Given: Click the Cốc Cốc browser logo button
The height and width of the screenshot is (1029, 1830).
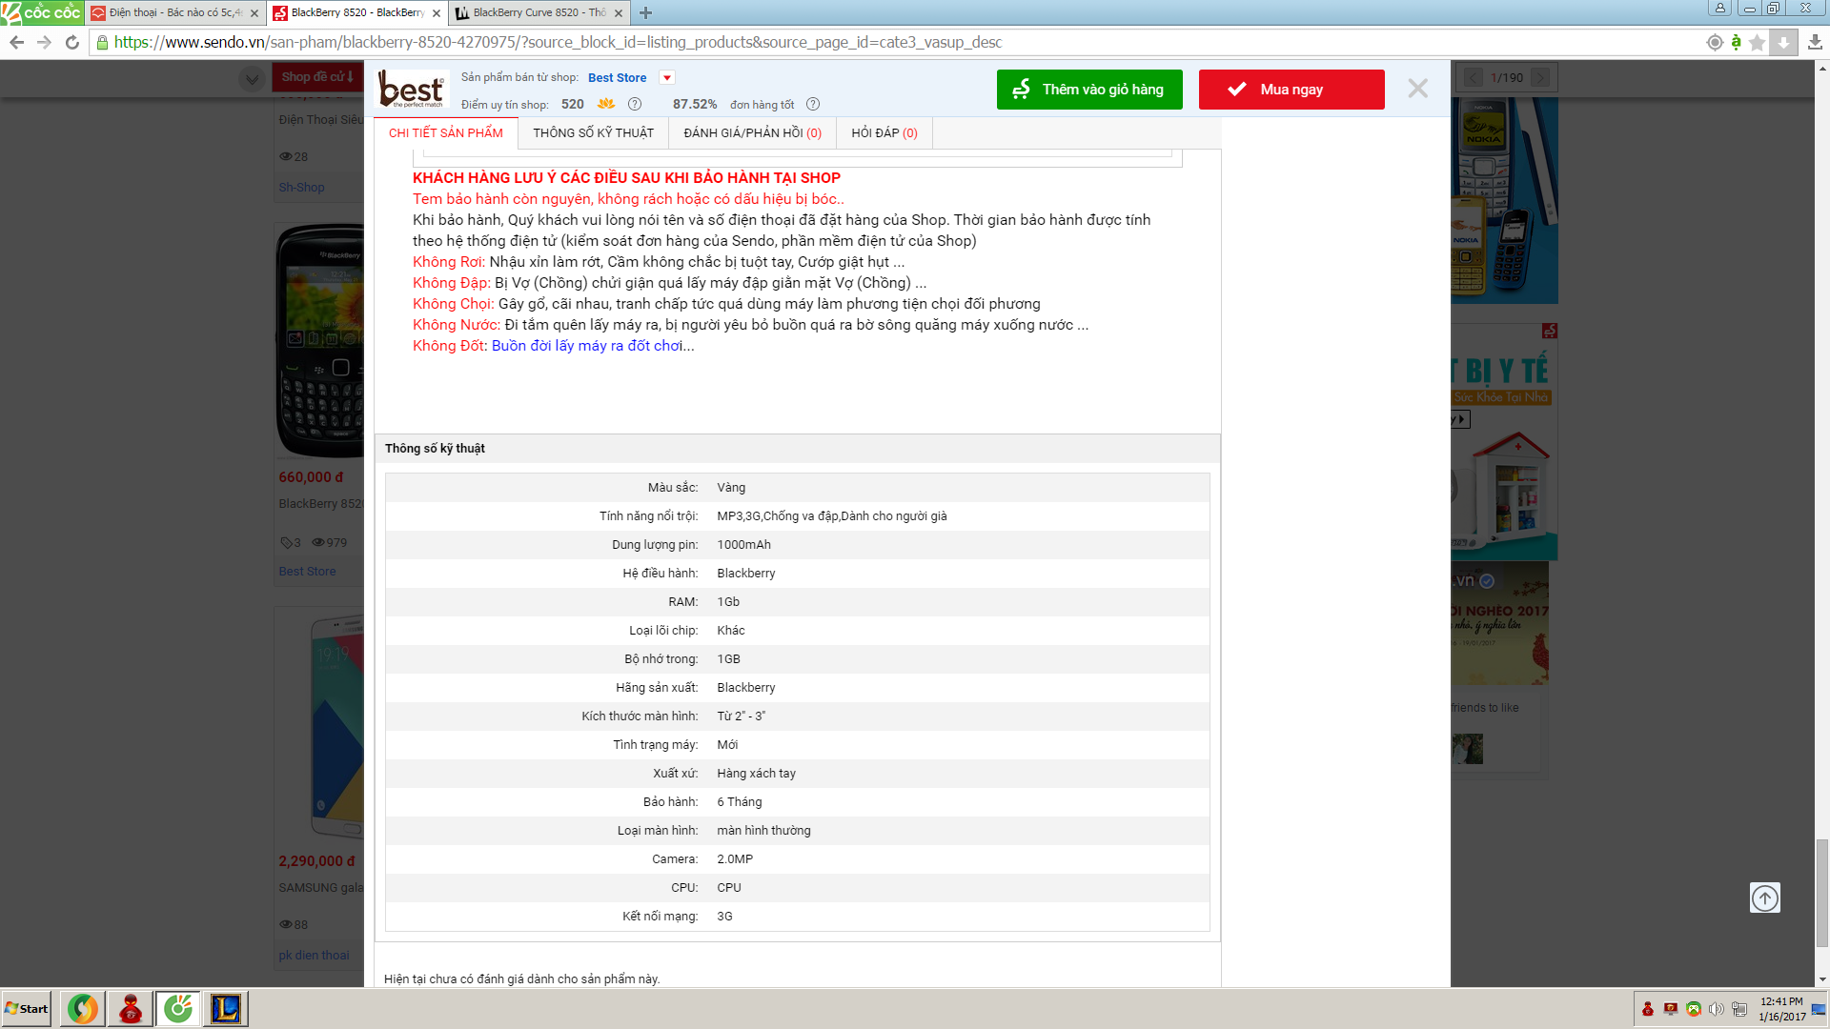Looking at the screenshot, I should [x=42, y=12].
